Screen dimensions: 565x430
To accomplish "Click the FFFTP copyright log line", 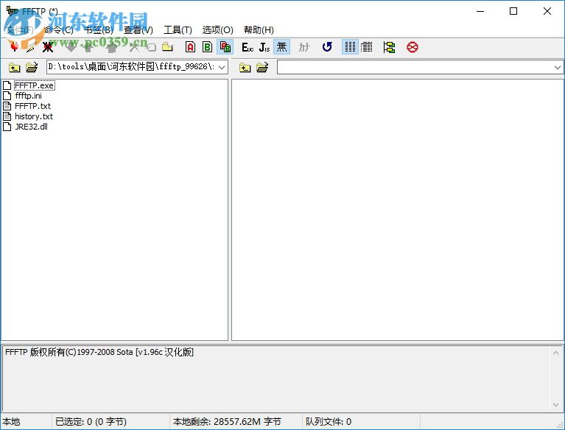I will point(99,352).
